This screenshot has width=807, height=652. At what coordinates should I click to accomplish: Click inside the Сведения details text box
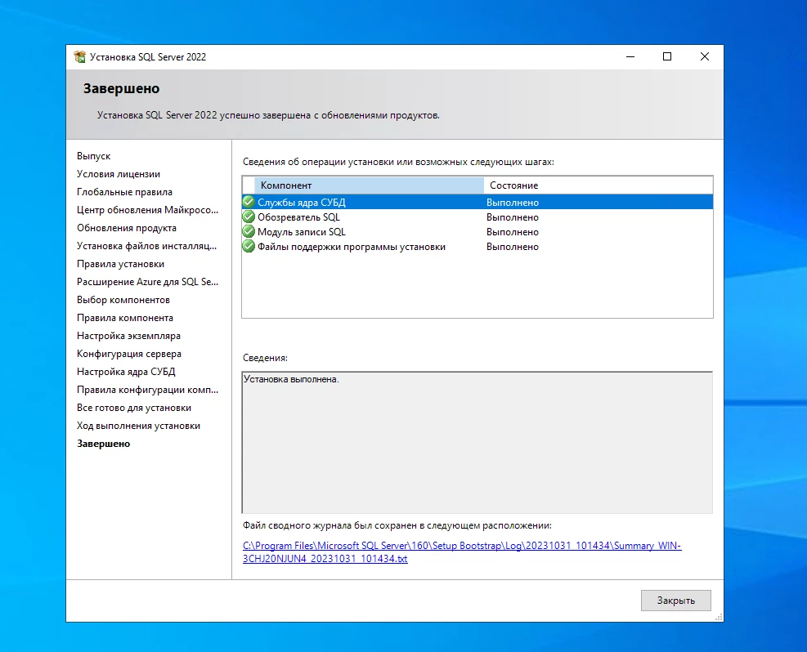[x=477, y=441]
